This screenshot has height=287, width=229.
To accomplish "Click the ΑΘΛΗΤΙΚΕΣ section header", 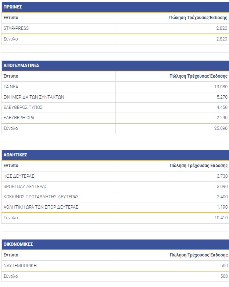I will pyautogui.click(x=15, y=155).
